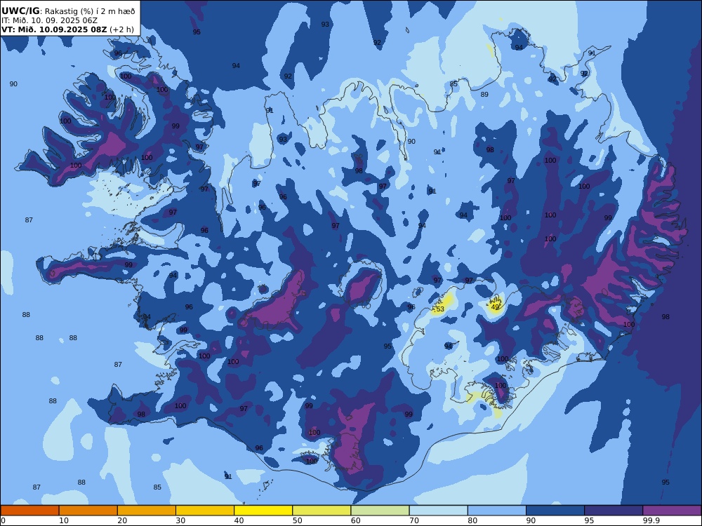The height and width of the screenshot is (526, 702).
Task: Click the initial time line "IT: Mið. 10. 09. 2025 06Z"
Action: [49, 20]
